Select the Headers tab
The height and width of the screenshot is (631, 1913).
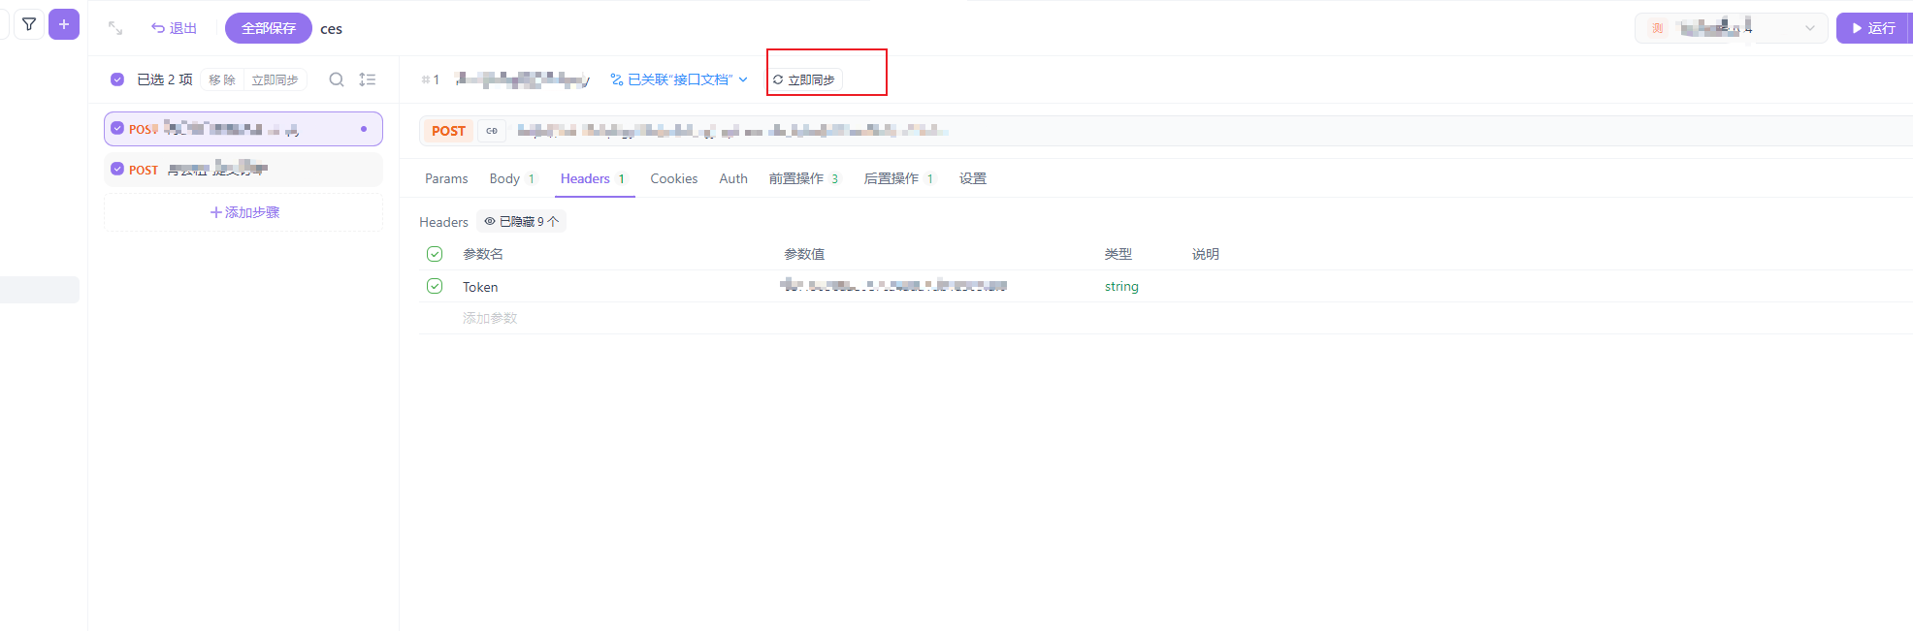(x=593, y=178)
